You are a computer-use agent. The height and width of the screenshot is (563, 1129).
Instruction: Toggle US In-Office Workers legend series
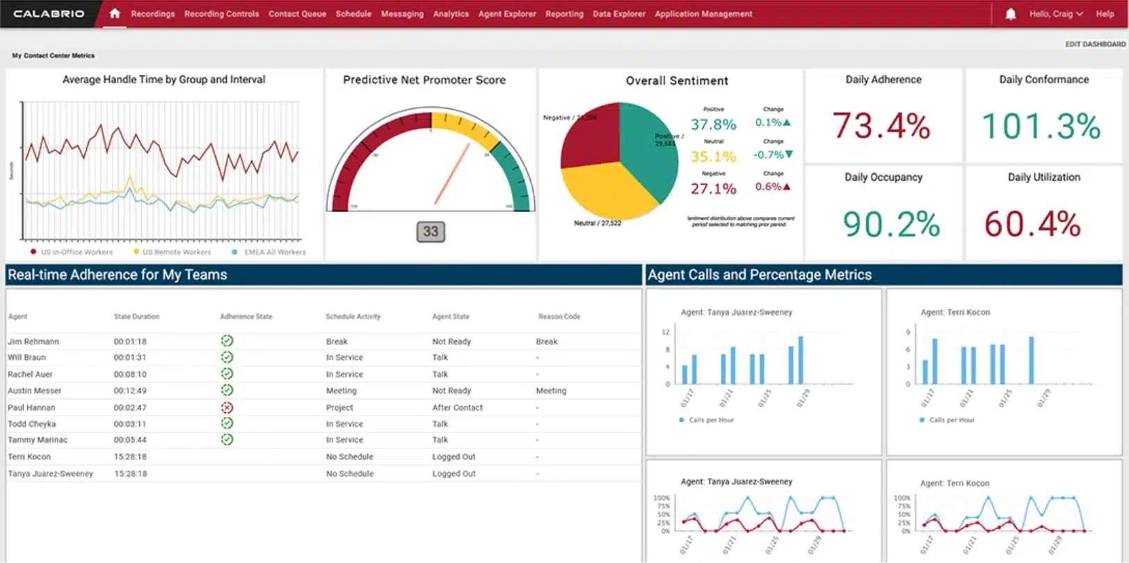(x=72, y=252)
